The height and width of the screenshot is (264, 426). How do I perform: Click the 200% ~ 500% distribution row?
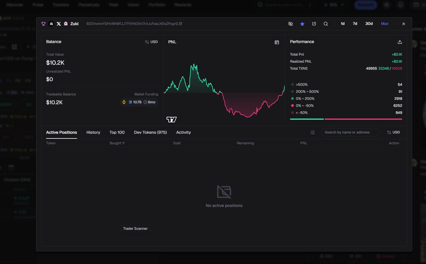[346, 92]
